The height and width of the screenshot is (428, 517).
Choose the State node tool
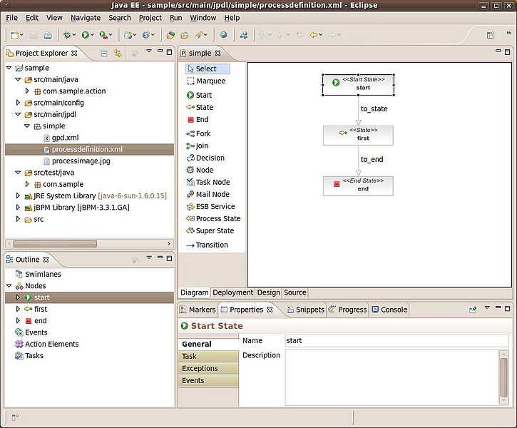point(200,108)
